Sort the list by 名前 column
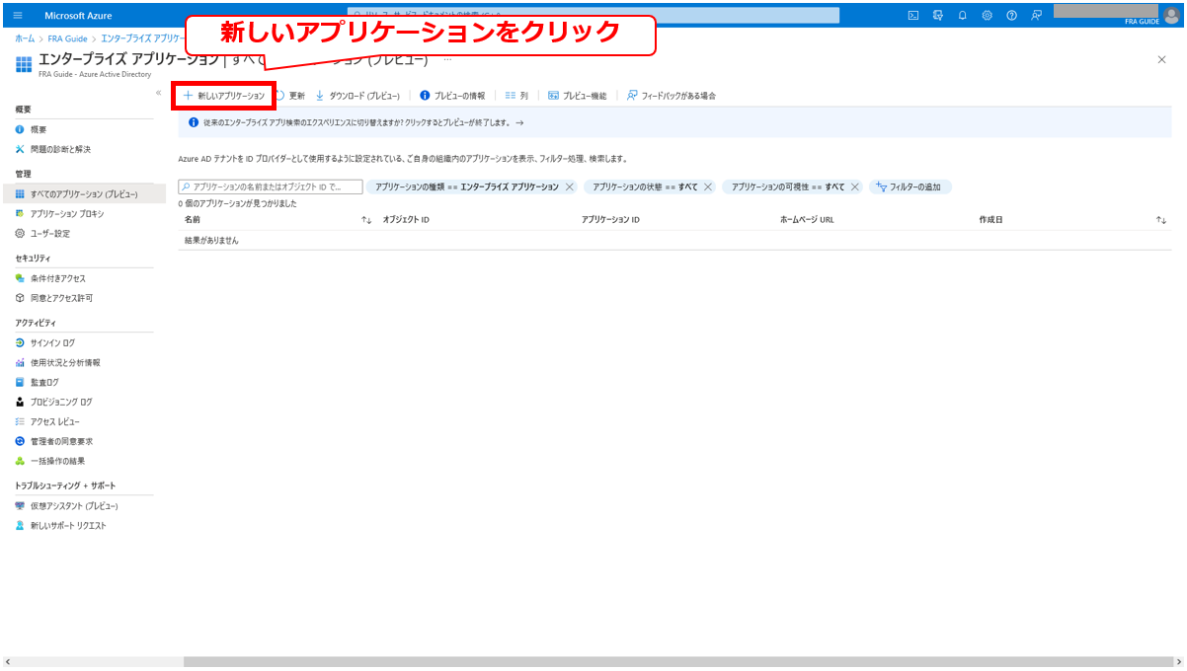 pyautogui.click(x=366, y=220)
